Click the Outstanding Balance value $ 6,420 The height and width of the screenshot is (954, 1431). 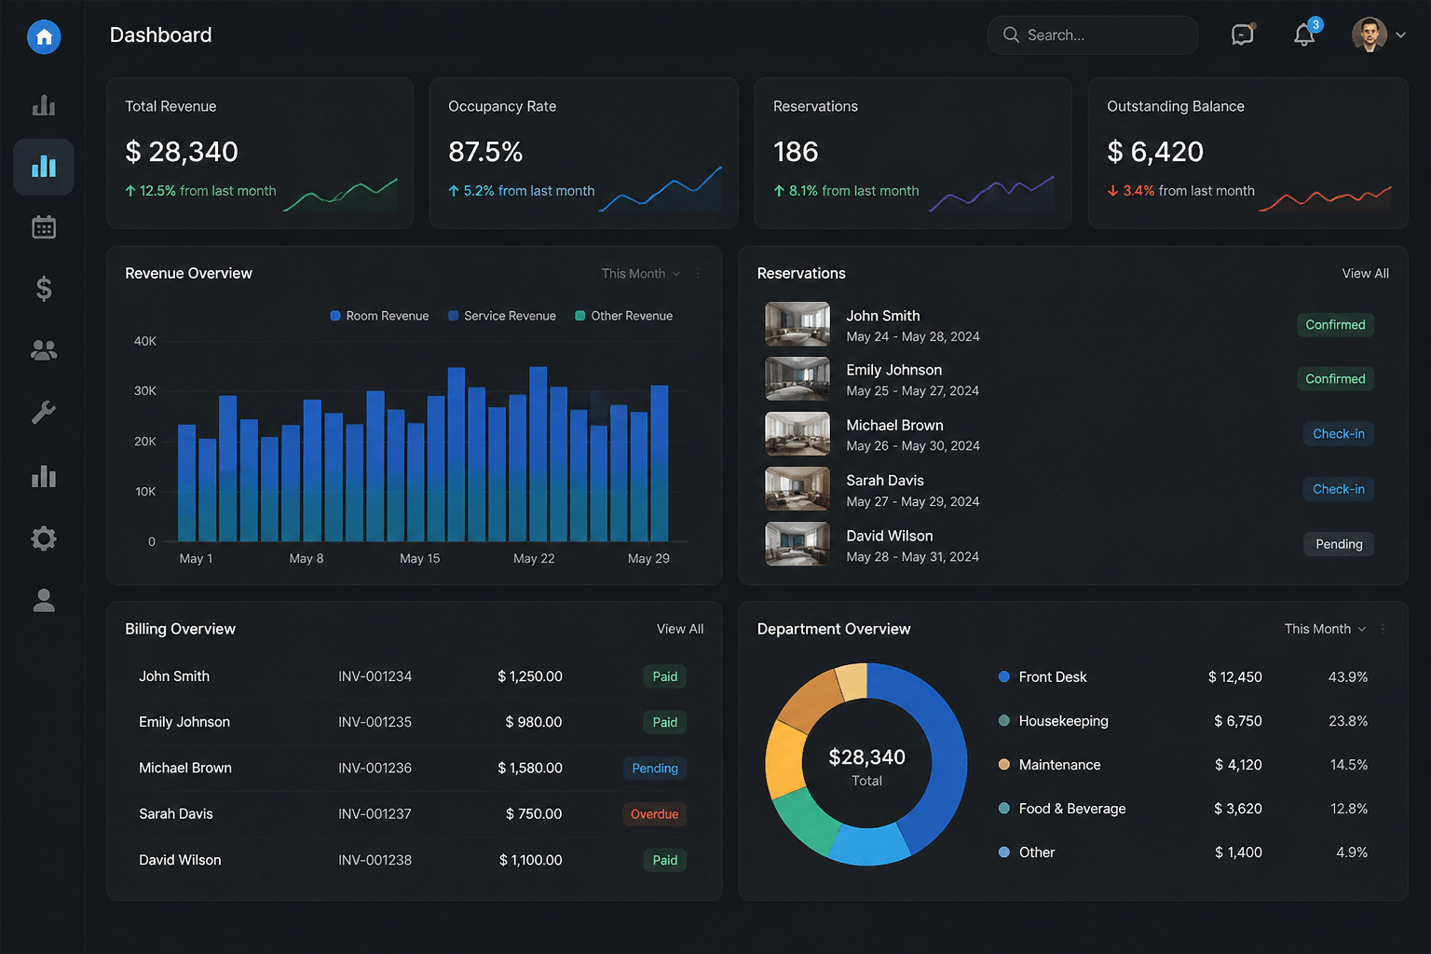coord(1155,152)
